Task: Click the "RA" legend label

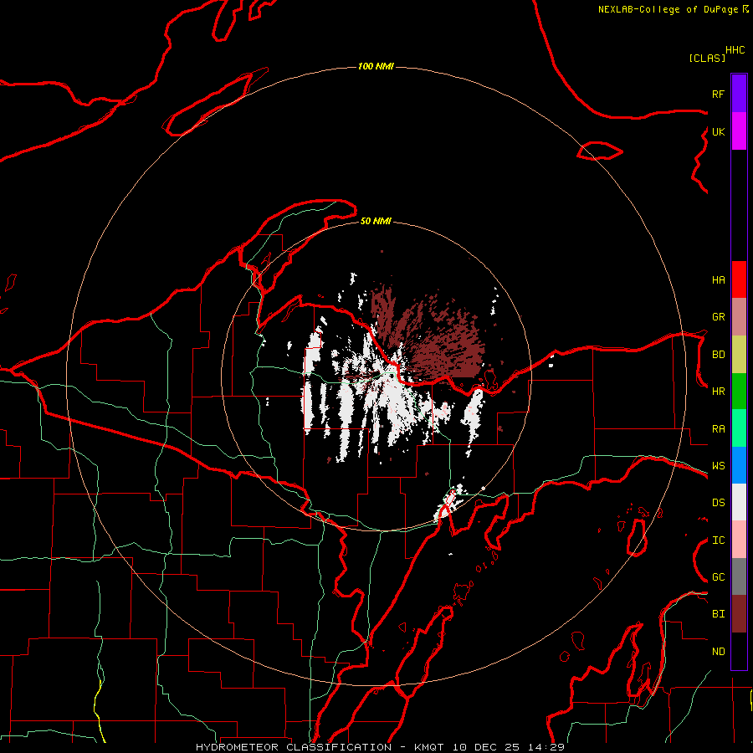Action: pyautogui.click(x=718, y=429)
